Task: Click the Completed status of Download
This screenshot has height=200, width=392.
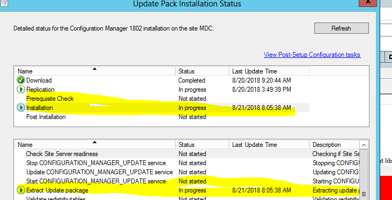Action: [x=191, y=80]
